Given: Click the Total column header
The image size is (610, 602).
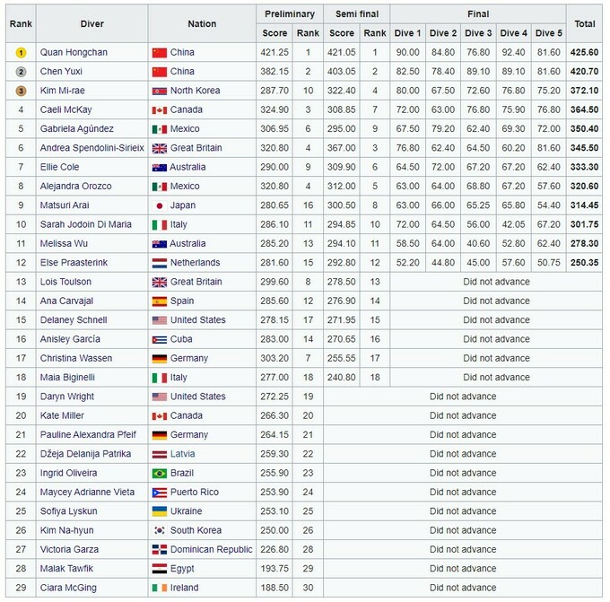Looking at the screenshot, I should coord(585,24).
